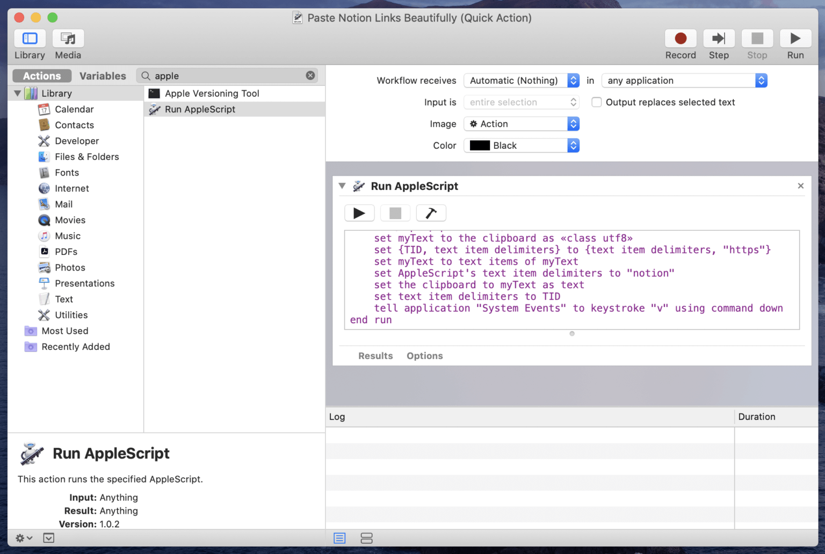Image resolution: width=825 pixels, height=554 pixels.
Task: Open the gear action menu
Action: 23,537
